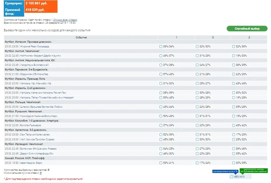The height and width of the screenshot is (183, 271).
Task: Check home win for Хапоэль Петах-Тиква-Маккаби Ахи Назарет
Action: [161, 98]
